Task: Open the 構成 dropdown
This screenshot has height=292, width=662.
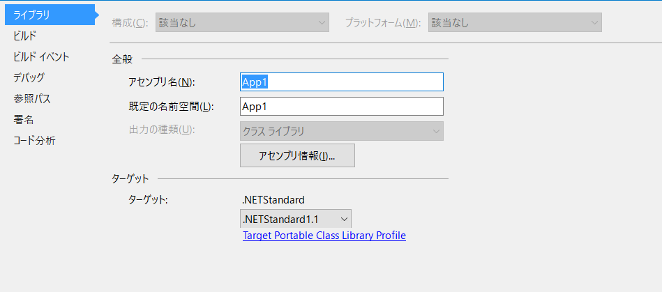Action: tap(242, 23)
